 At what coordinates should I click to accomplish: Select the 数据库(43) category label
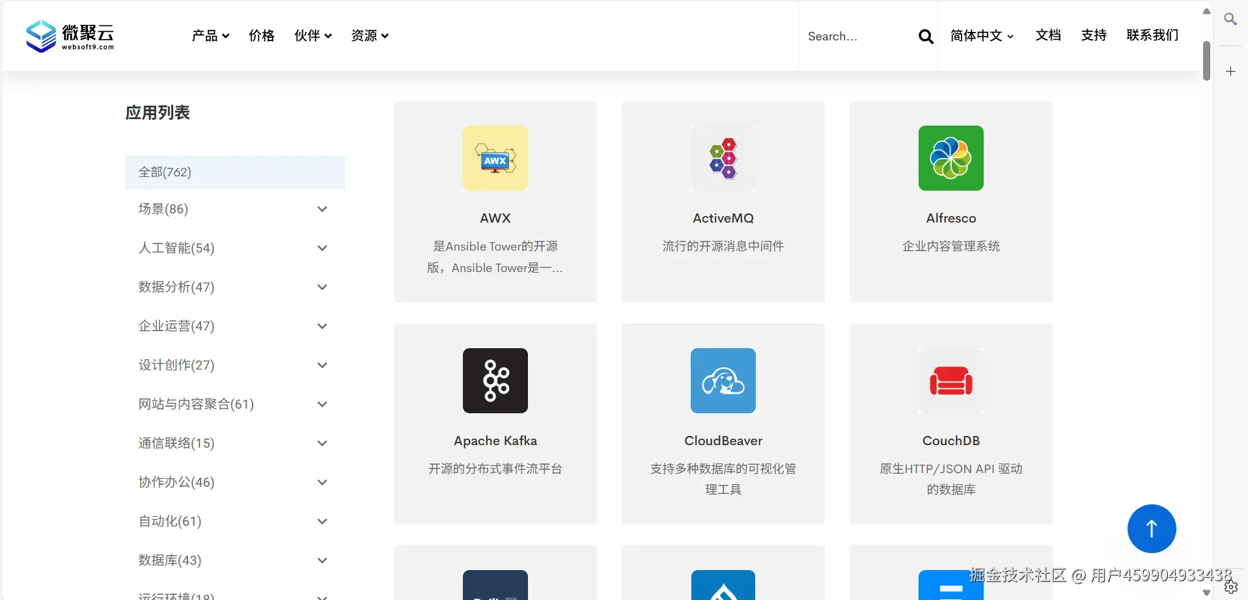[x=170, y=560]
